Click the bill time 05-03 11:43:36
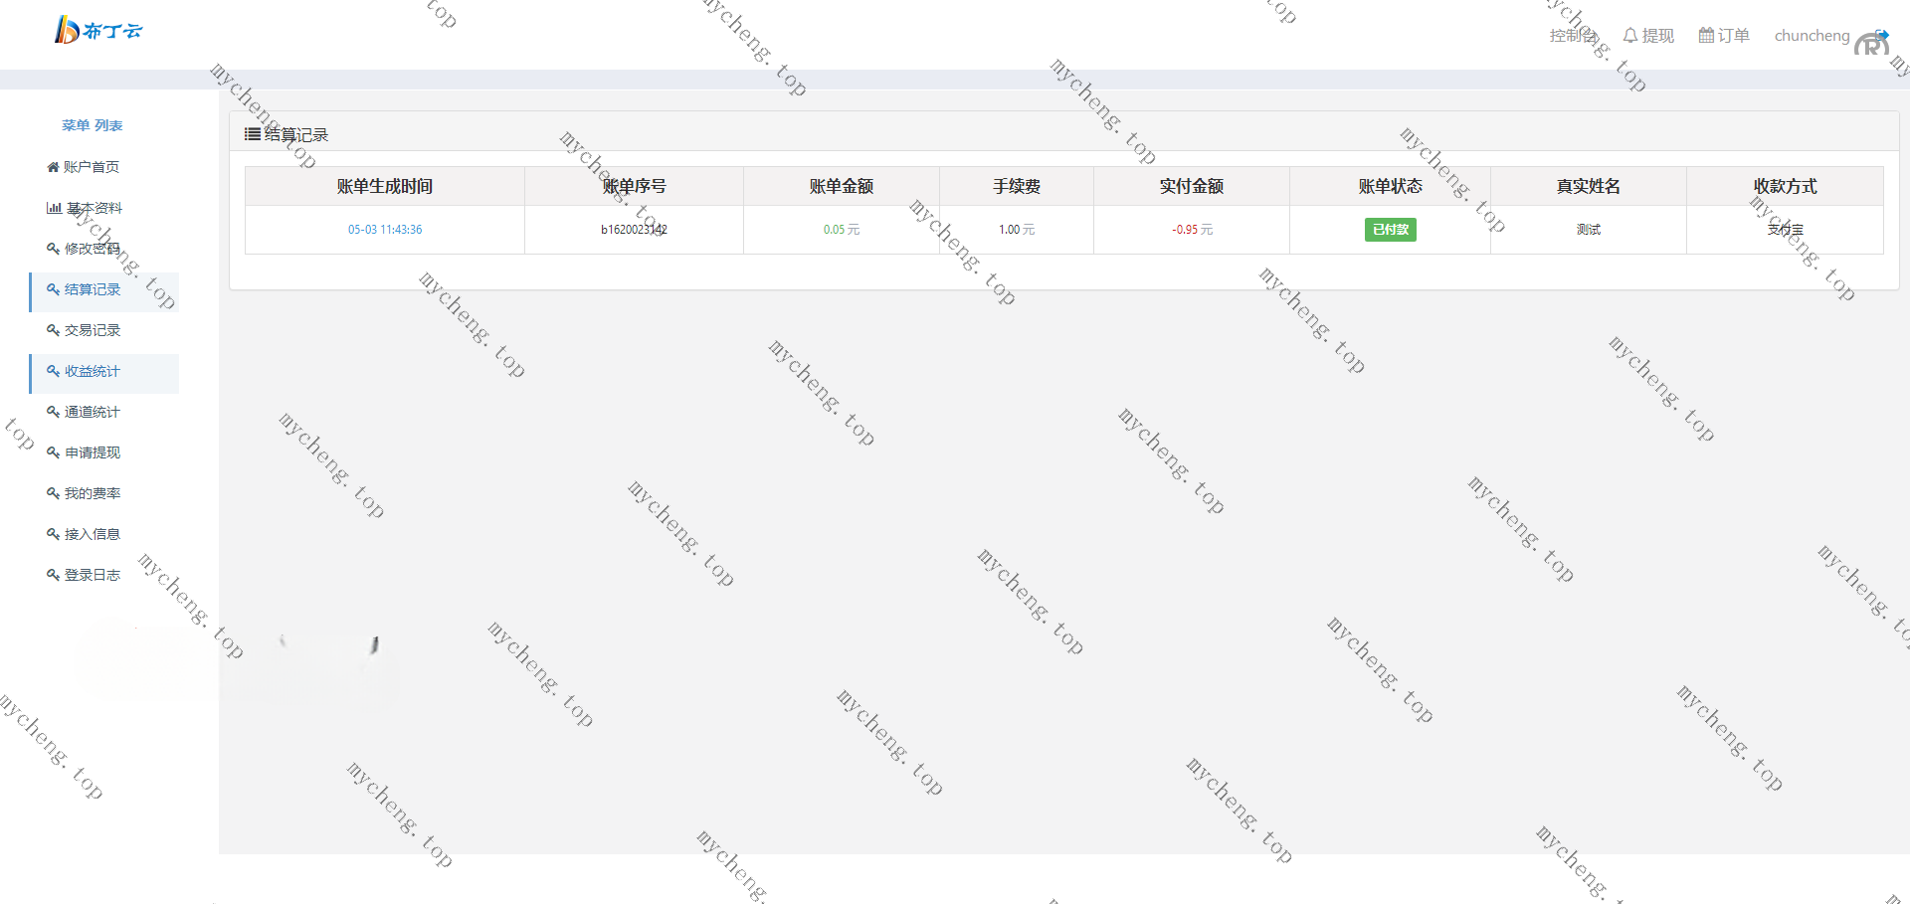Image resolution: width=1910 pixels, height=904 pixels. tap(385, 230)
